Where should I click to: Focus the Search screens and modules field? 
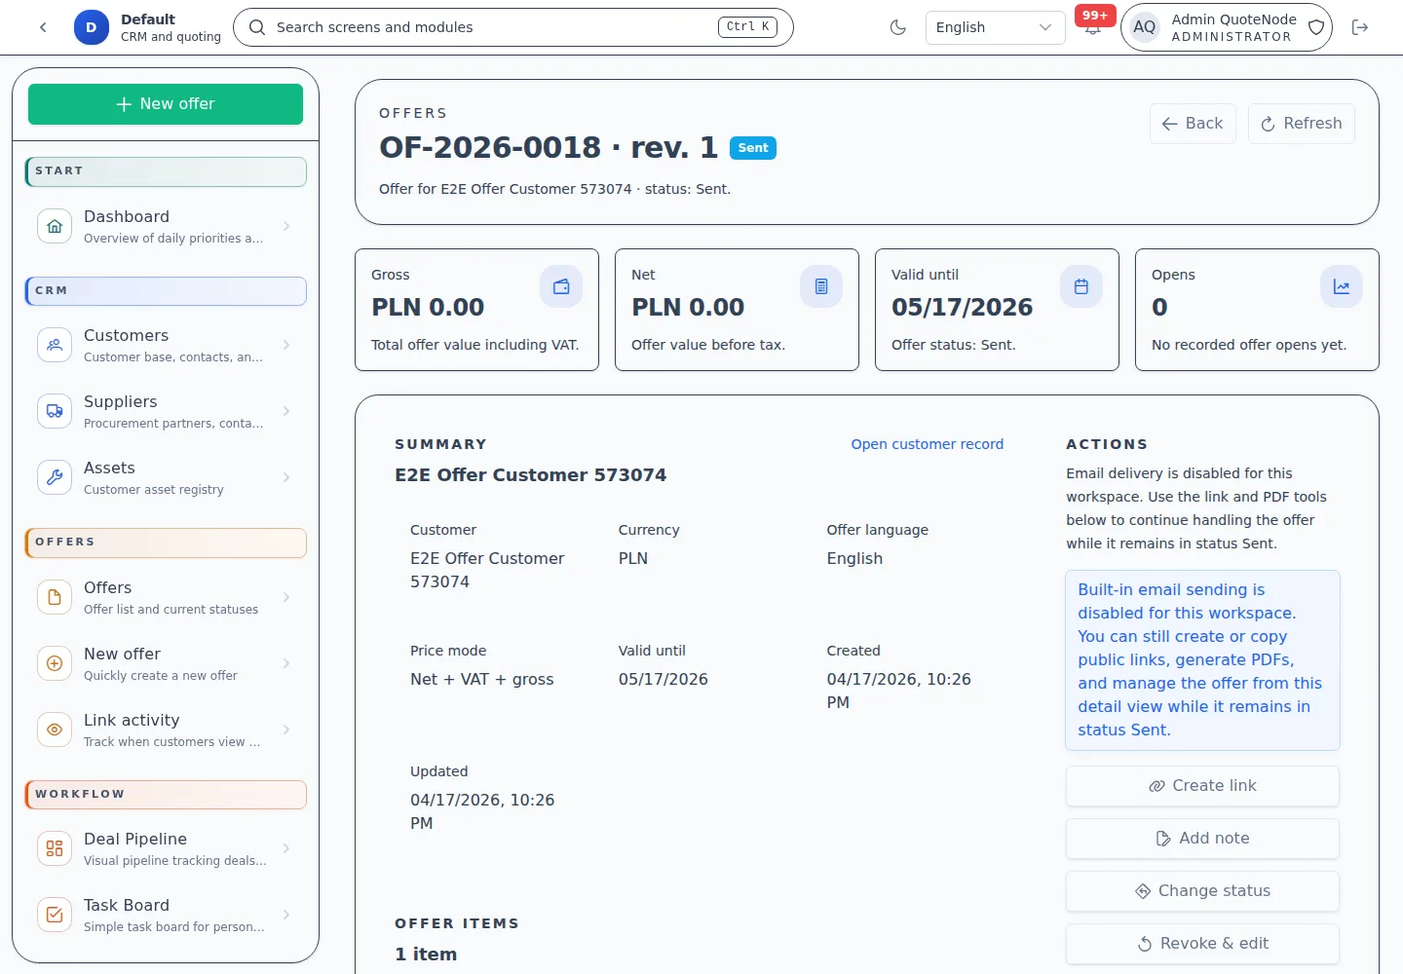(x=513, y=27)
